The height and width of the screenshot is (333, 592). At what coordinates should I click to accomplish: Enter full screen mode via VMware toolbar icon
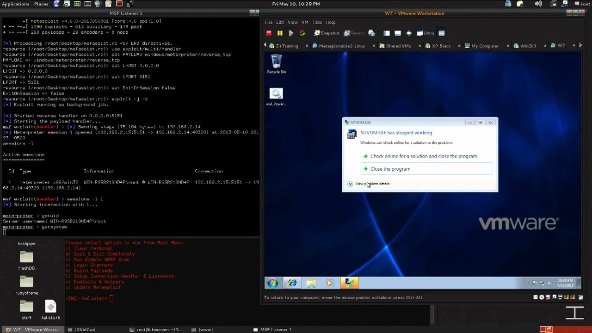pyautogui.click(x=409, y=33)
